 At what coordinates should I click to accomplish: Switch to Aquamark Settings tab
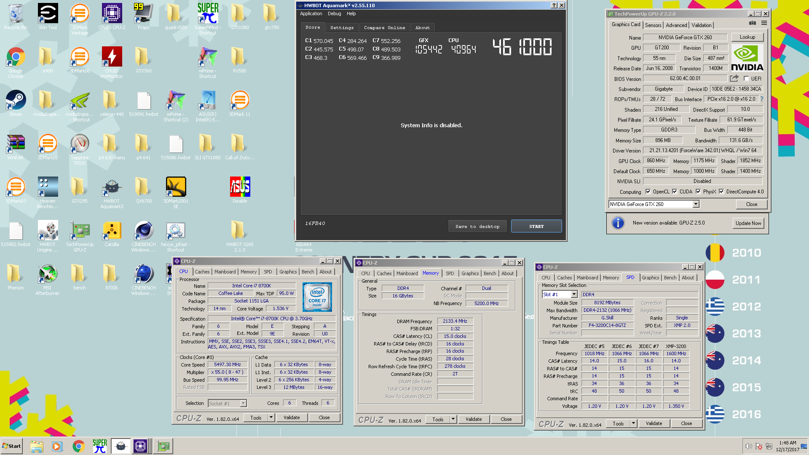tap(342, 27)
